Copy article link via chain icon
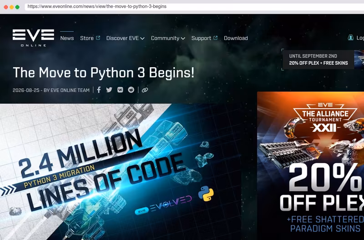Viewport: 364px width, 240px height. (145, 90)
